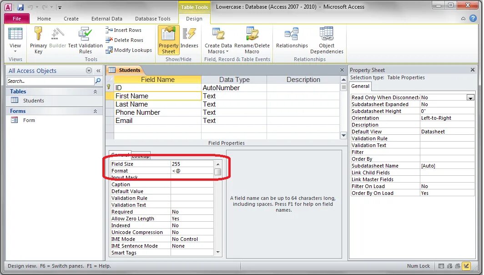Switch to the Home ribbon tab

coord(44,19)
